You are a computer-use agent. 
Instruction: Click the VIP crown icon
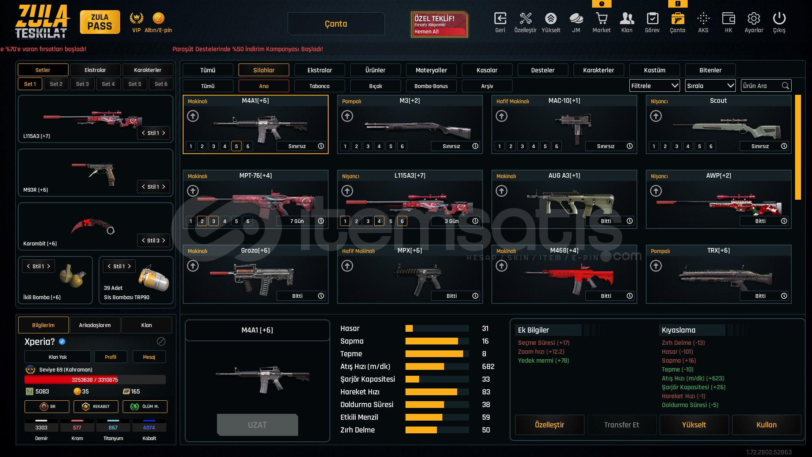coord(136,18)
